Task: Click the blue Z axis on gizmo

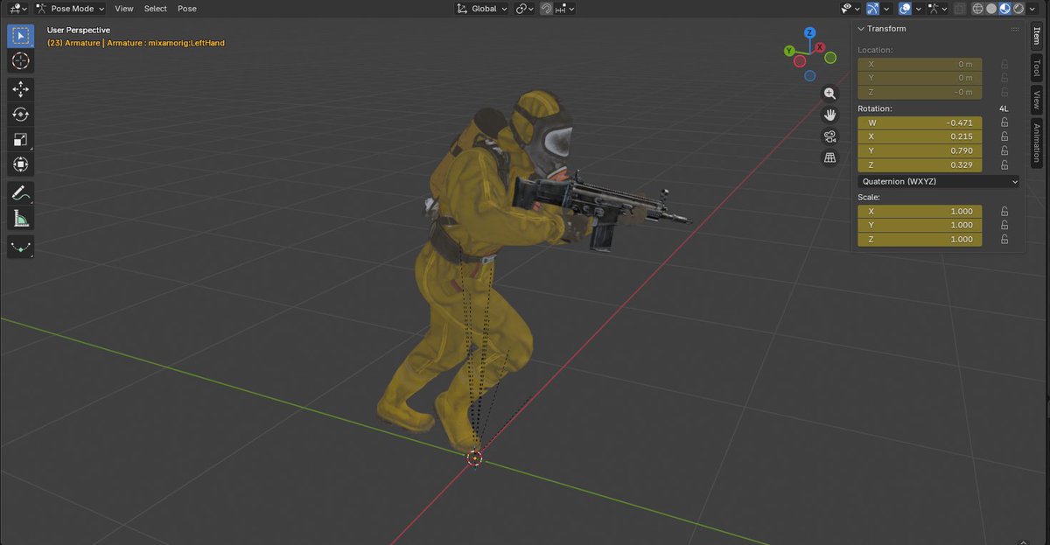Action: click(x=810, y=32)
